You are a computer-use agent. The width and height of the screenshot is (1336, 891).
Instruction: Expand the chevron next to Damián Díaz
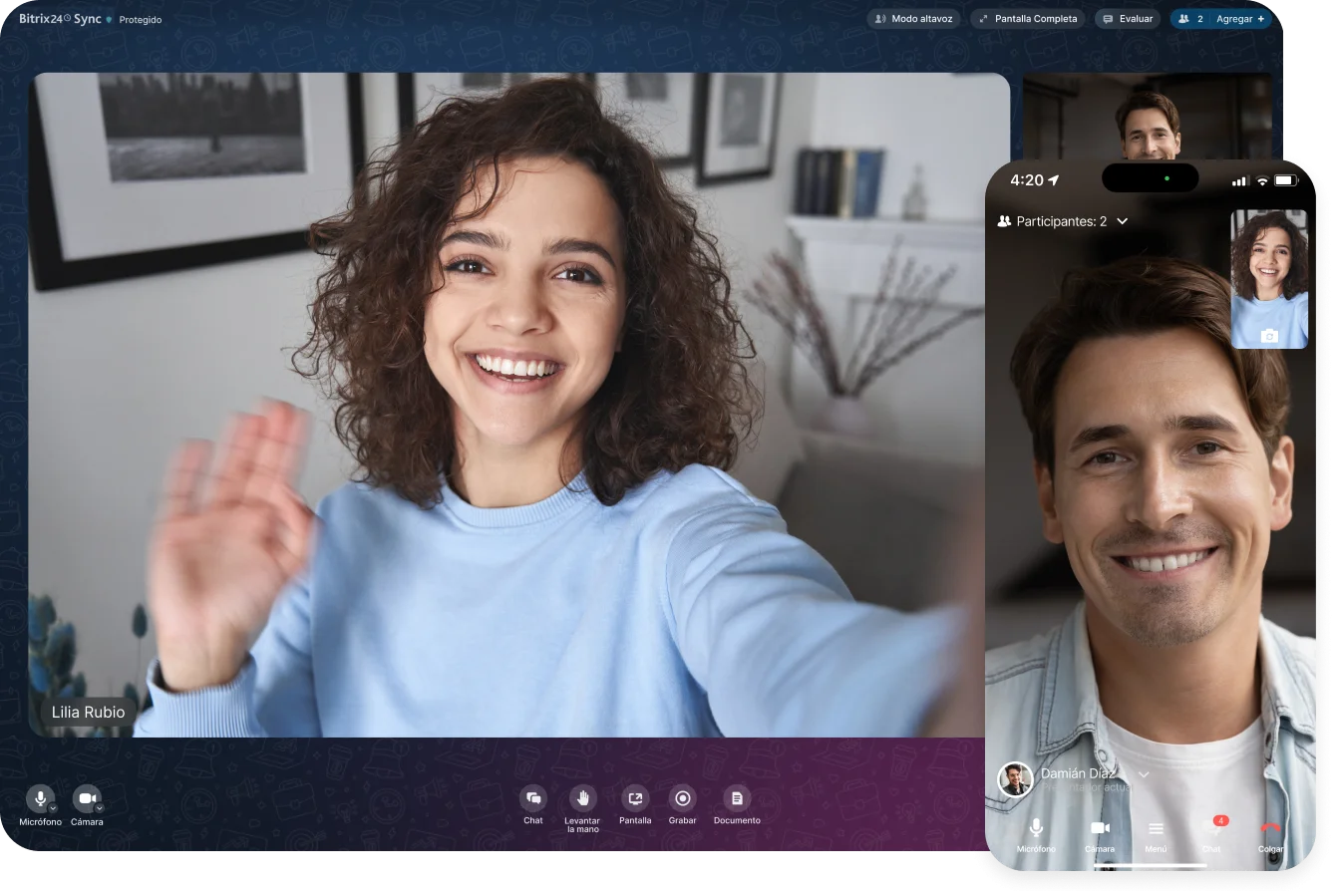click(x=1144, y=773)
